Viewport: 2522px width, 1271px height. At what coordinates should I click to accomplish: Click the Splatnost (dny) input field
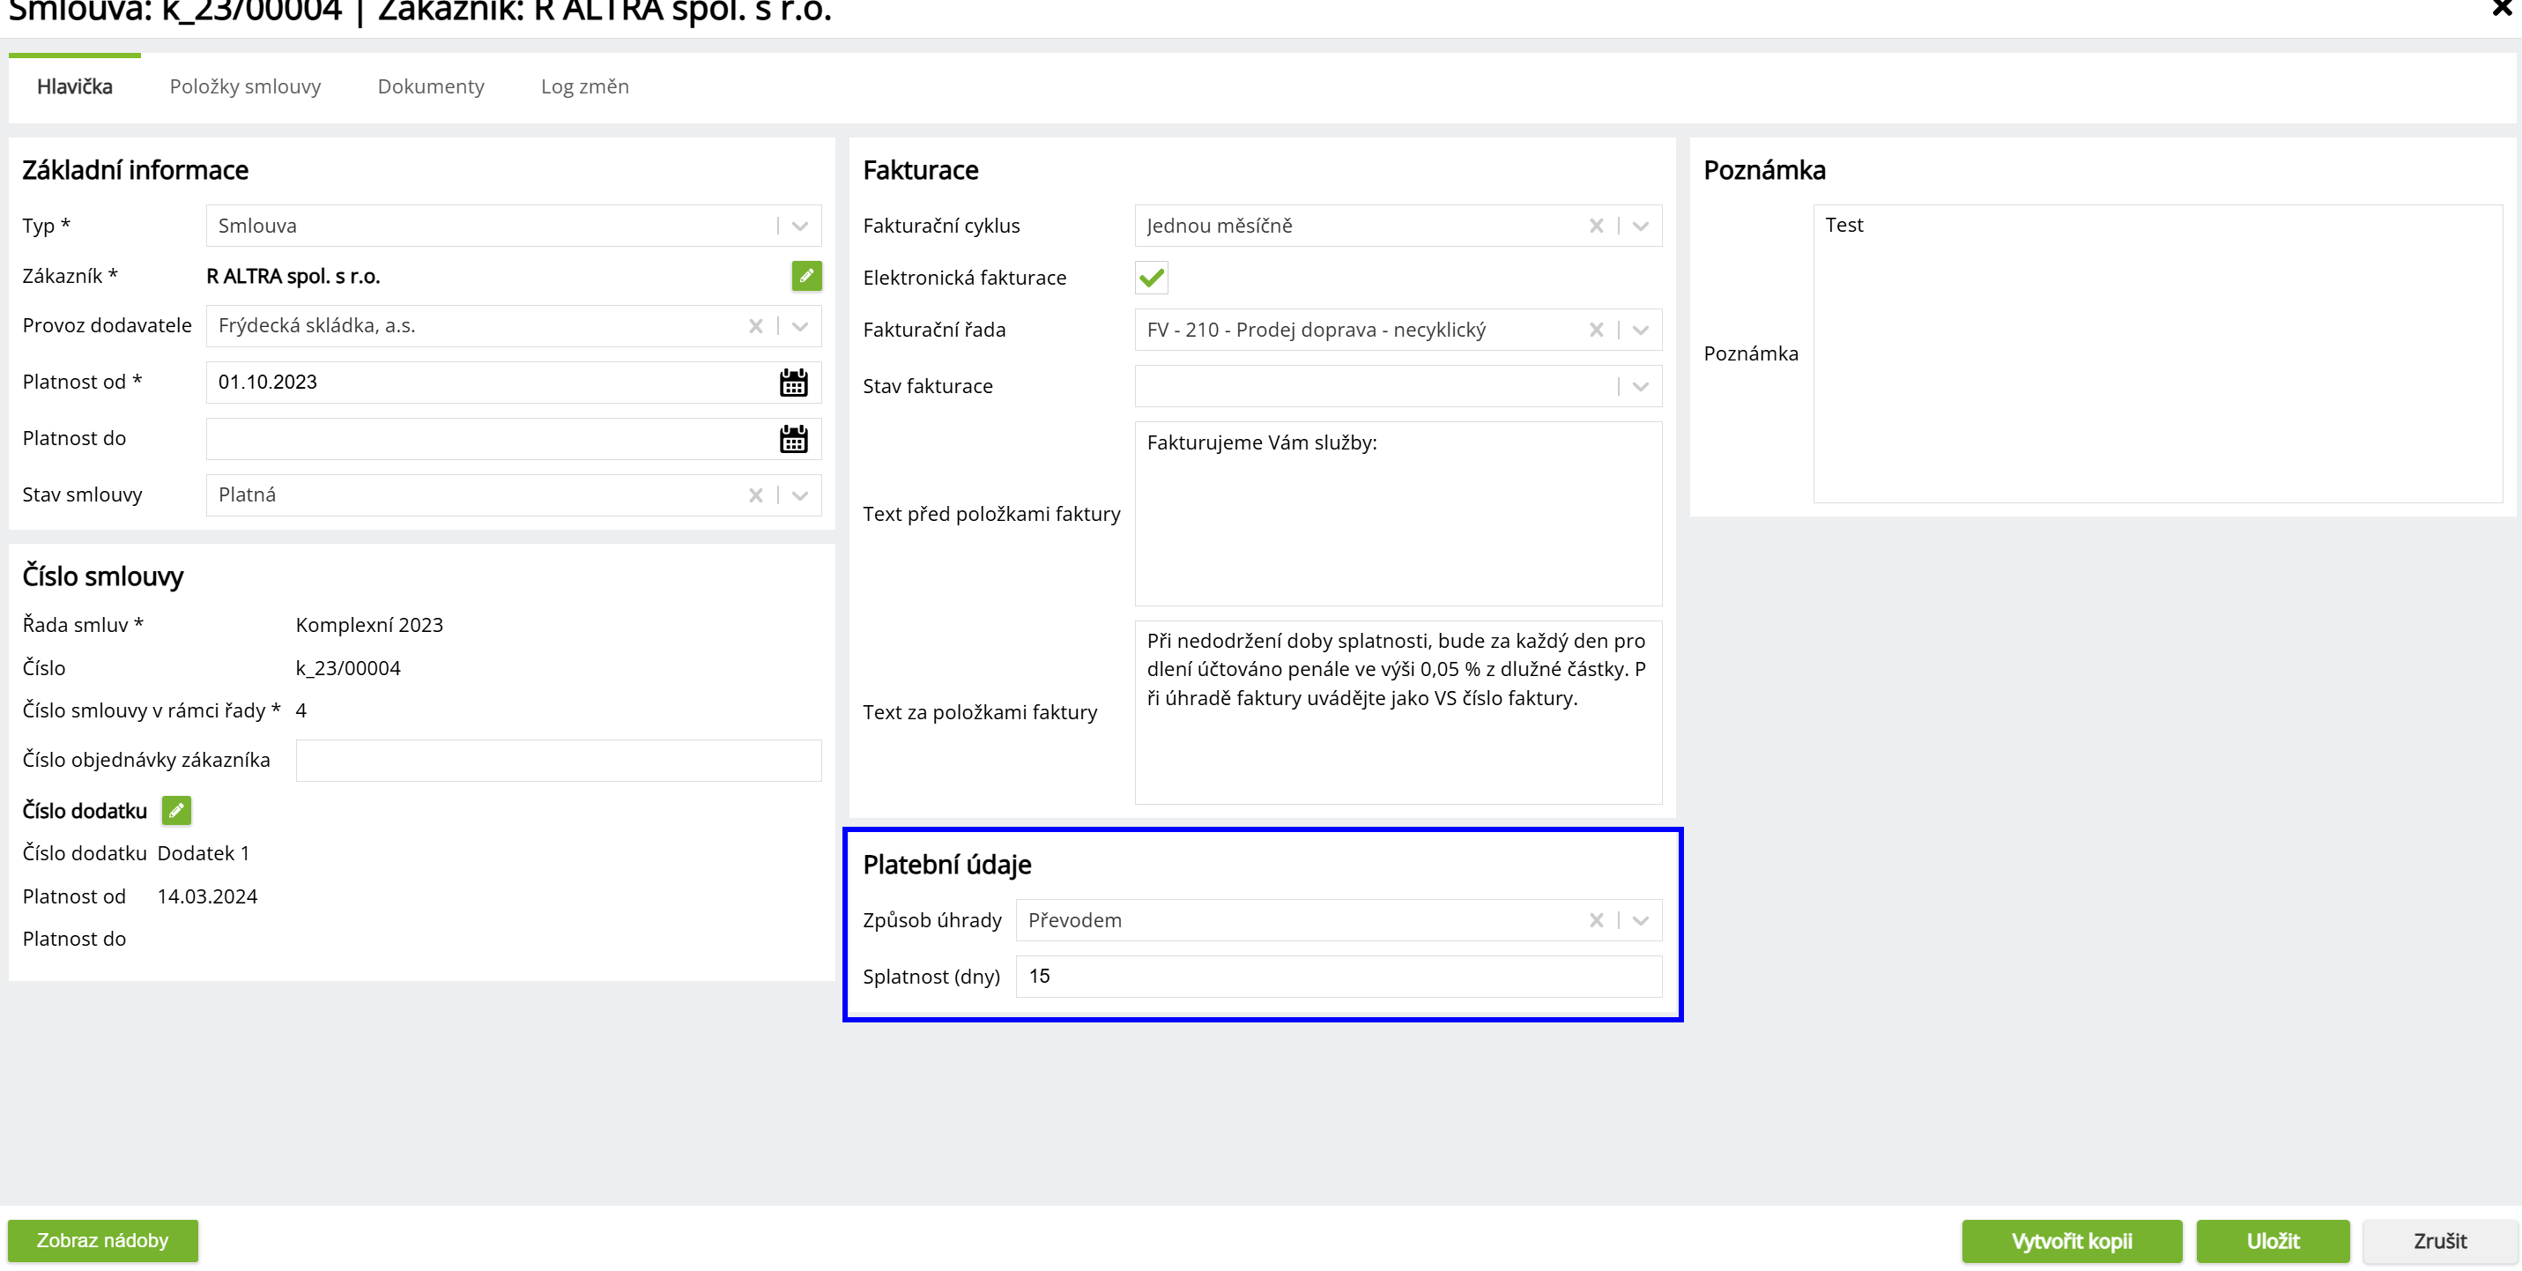(x=1338, y=977)
